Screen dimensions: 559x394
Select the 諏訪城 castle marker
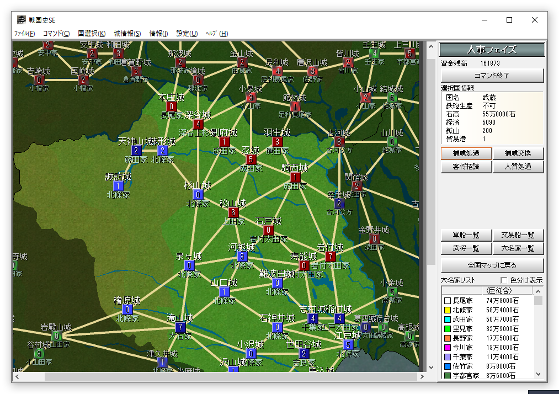coord(119,186)
